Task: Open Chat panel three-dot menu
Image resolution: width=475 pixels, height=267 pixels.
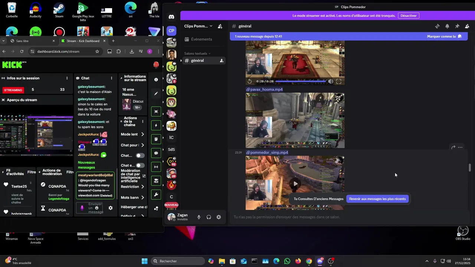Action: (112, 78)
